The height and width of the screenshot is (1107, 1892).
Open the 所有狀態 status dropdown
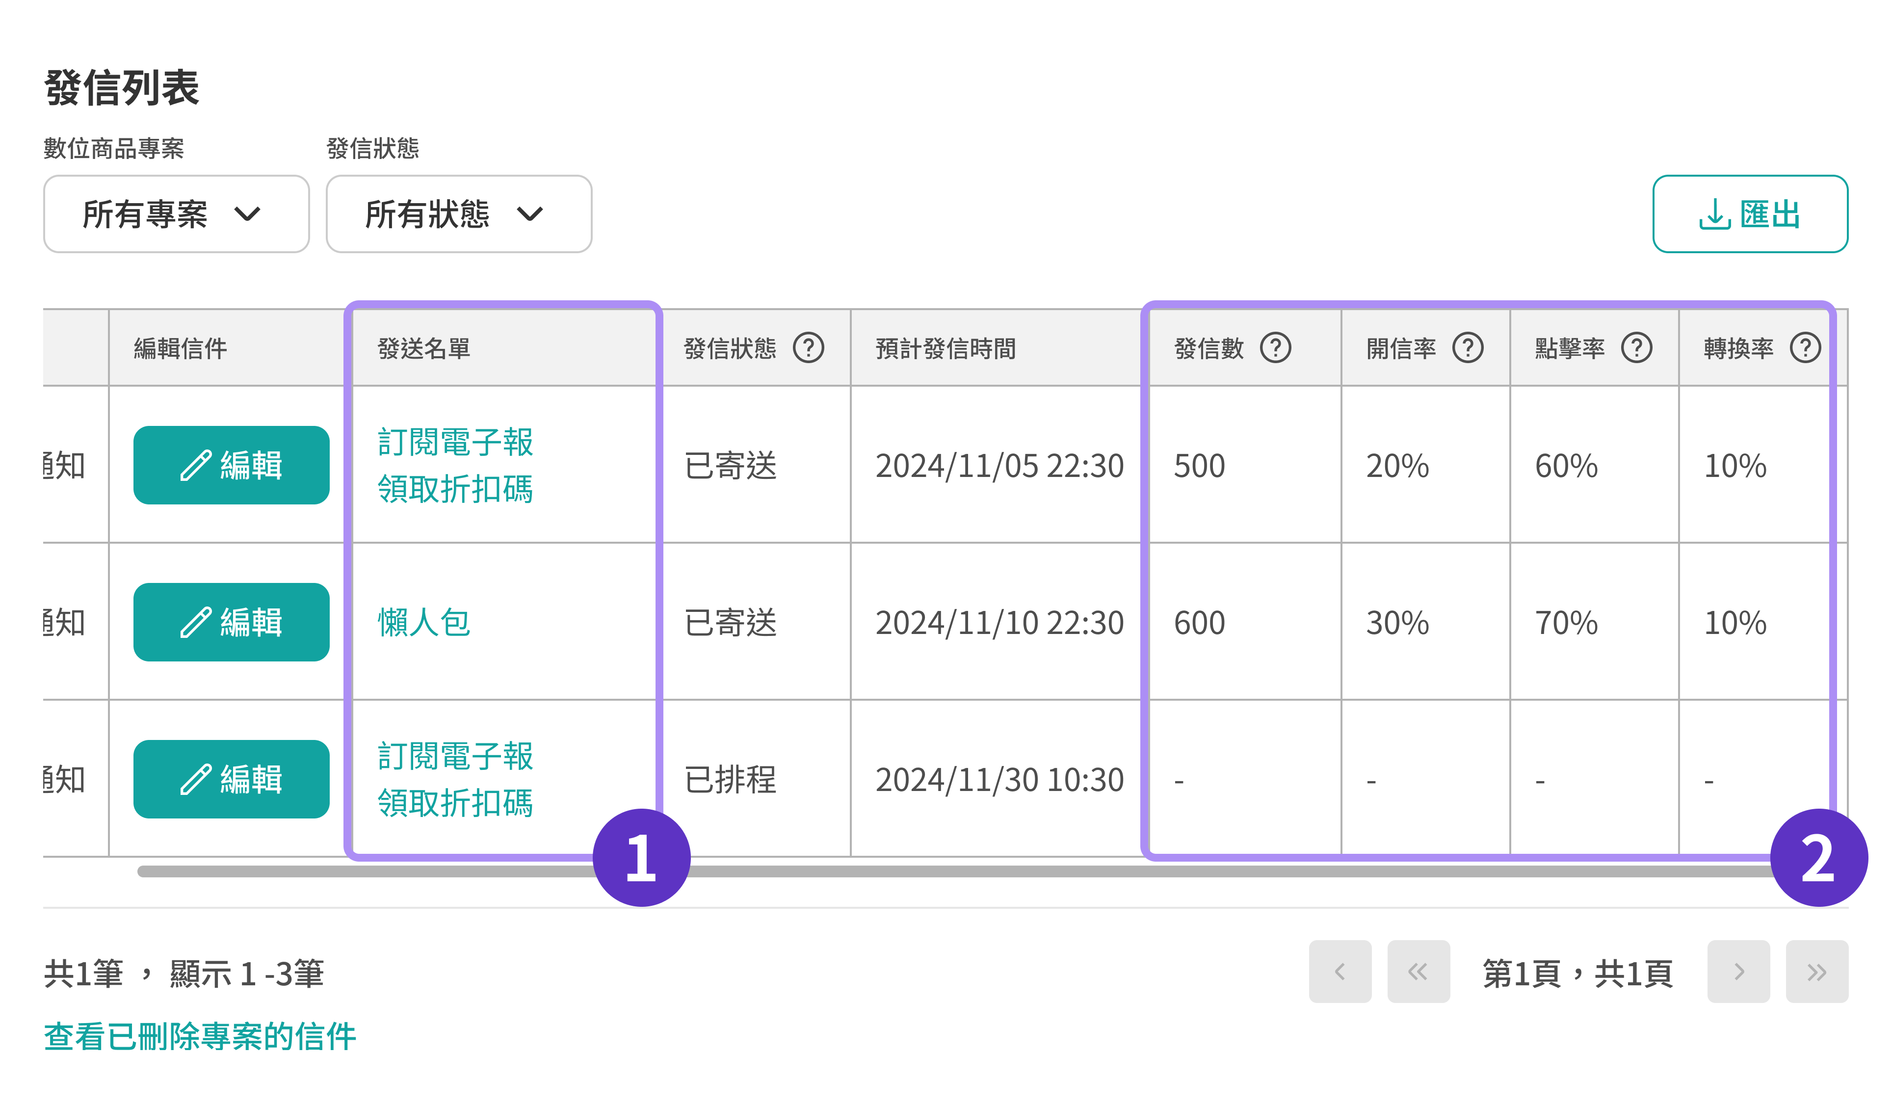point(458,214)
